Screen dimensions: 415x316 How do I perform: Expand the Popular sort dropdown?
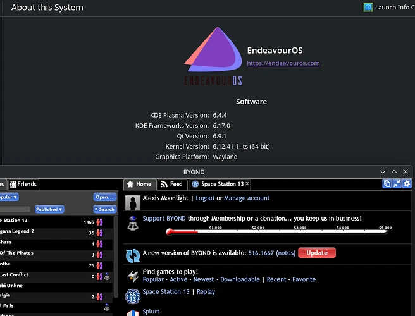(x=9, y=197)
